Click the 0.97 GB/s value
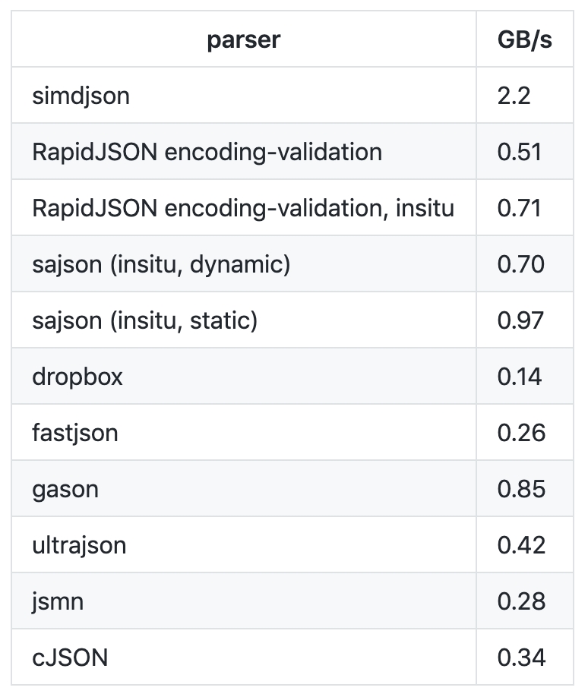Viewport: 588px width, 697px height. click(x=521, y=320)
